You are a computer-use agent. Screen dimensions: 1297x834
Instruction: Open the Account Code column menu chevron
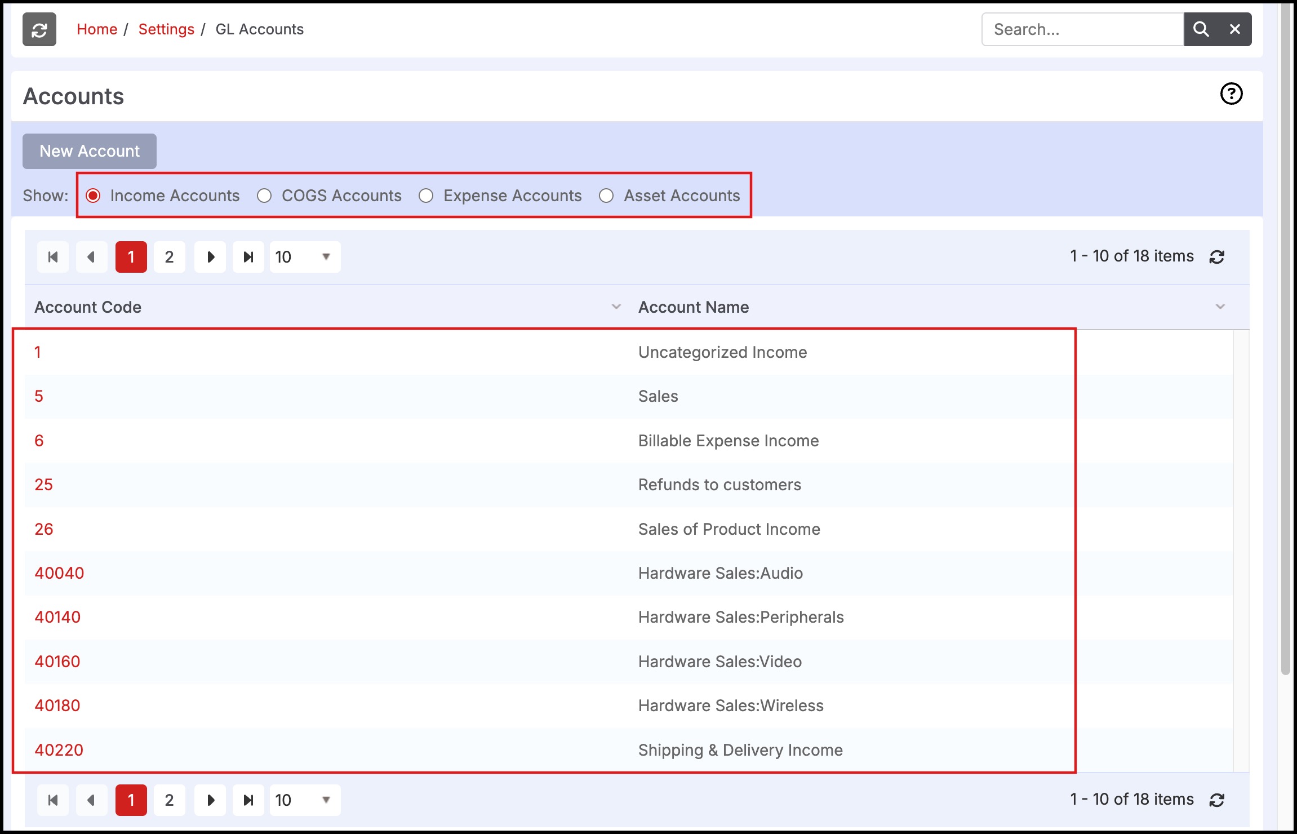(616, 307)
